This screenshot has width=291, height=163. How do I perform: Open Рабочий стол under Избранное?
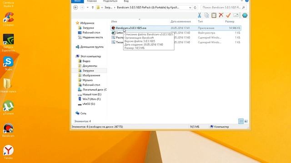(x=91, y=33)
